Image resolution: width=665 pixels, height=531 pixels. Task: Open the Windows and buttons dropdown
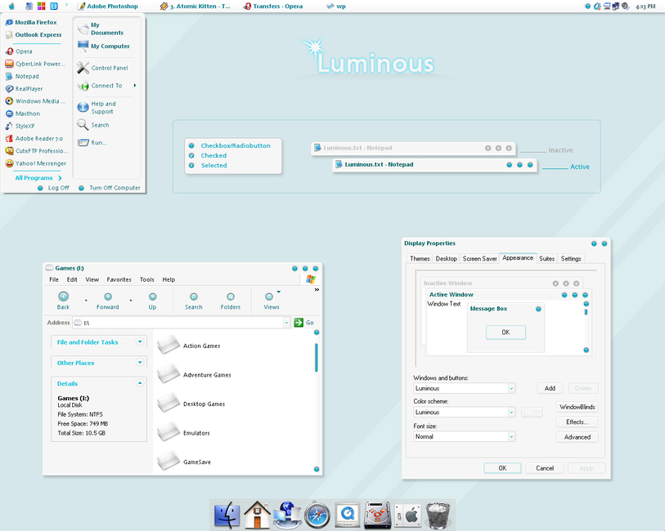click(511, 388)
